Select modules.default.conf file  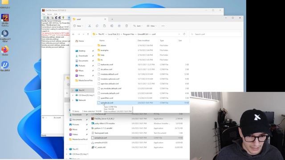pyautogui.click(x=110, y=74)
